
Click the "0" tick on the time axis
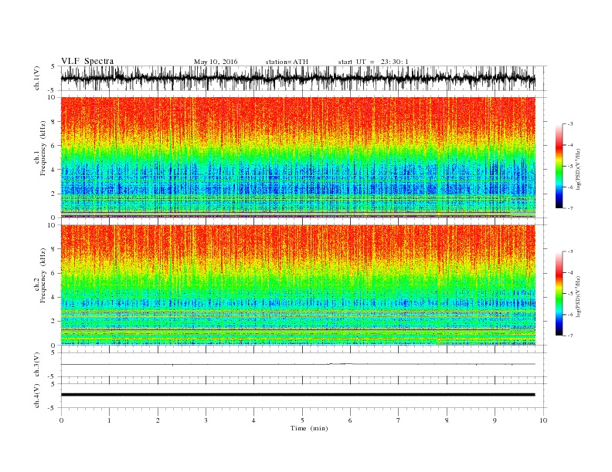(x=61, y=420)
